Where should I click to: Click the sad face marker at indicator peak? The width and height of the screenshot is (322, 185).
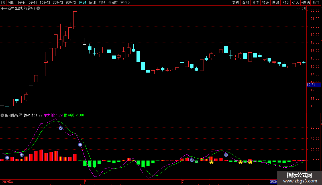[61, 128]
